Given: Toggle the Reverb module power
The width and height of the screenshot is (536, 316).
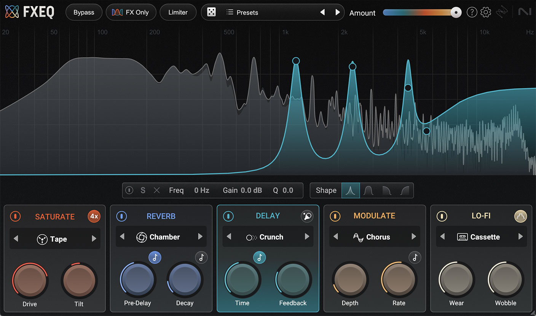Looking at the screenshot, I should click(121, 216).
